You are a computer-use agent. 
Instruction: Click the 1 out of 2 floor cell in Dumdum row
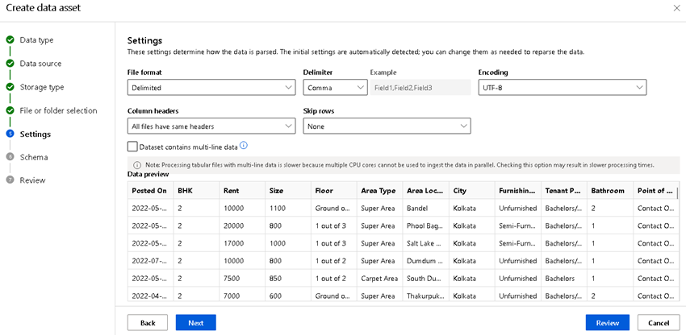[x=334, y=261]
